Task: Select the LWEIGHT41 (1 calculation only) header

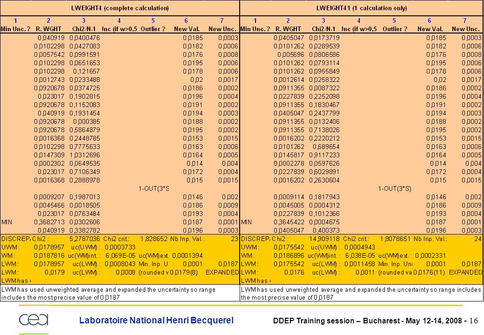Action: pos(362,8)
